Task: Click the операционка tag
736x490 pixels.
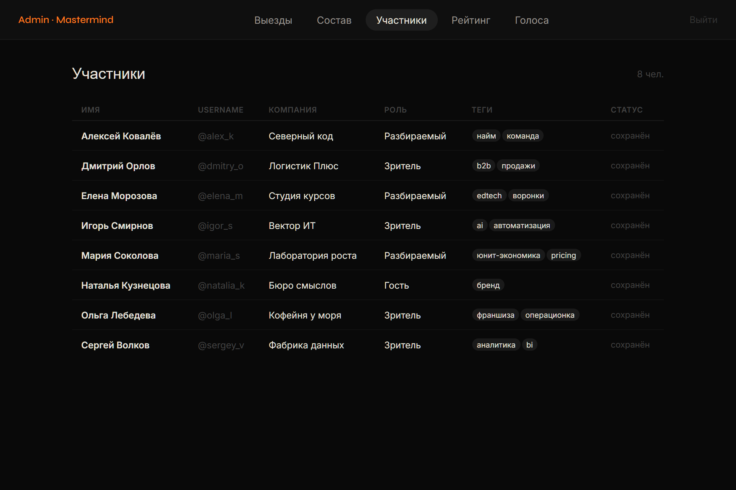Action: 550,315
